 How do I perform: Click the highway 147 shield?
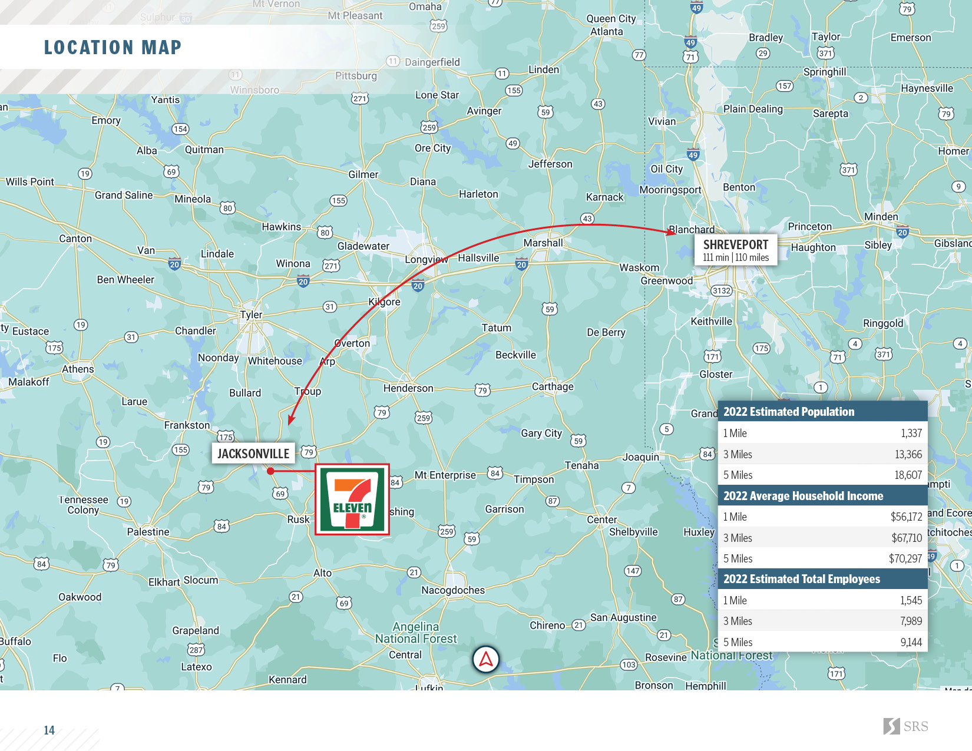[x=633, y=571]
